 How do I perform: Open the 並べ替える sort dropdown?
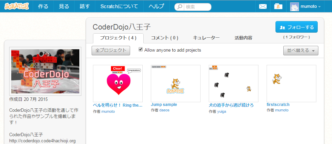click(x=301, y=51)
